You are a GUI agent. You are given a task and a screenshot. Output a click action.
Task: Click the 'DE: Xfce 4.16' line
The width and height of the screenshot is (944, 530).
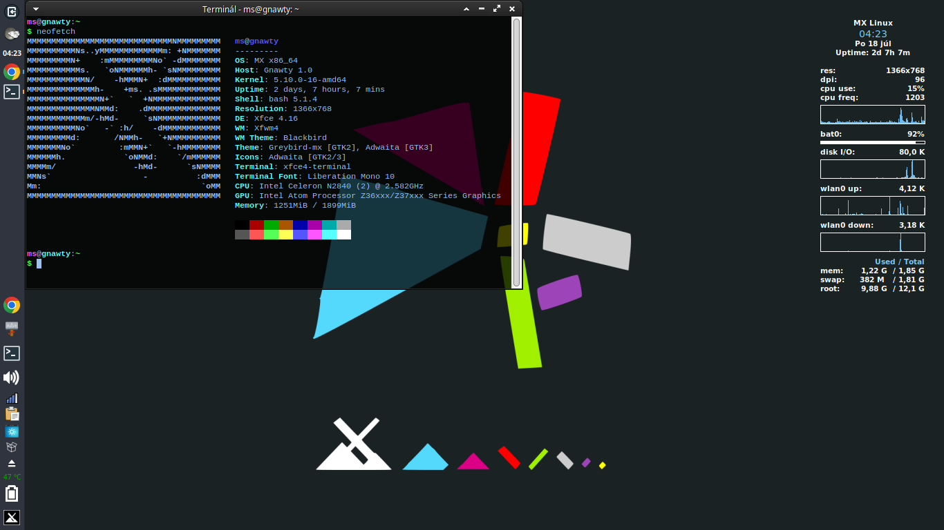point(266,119)
